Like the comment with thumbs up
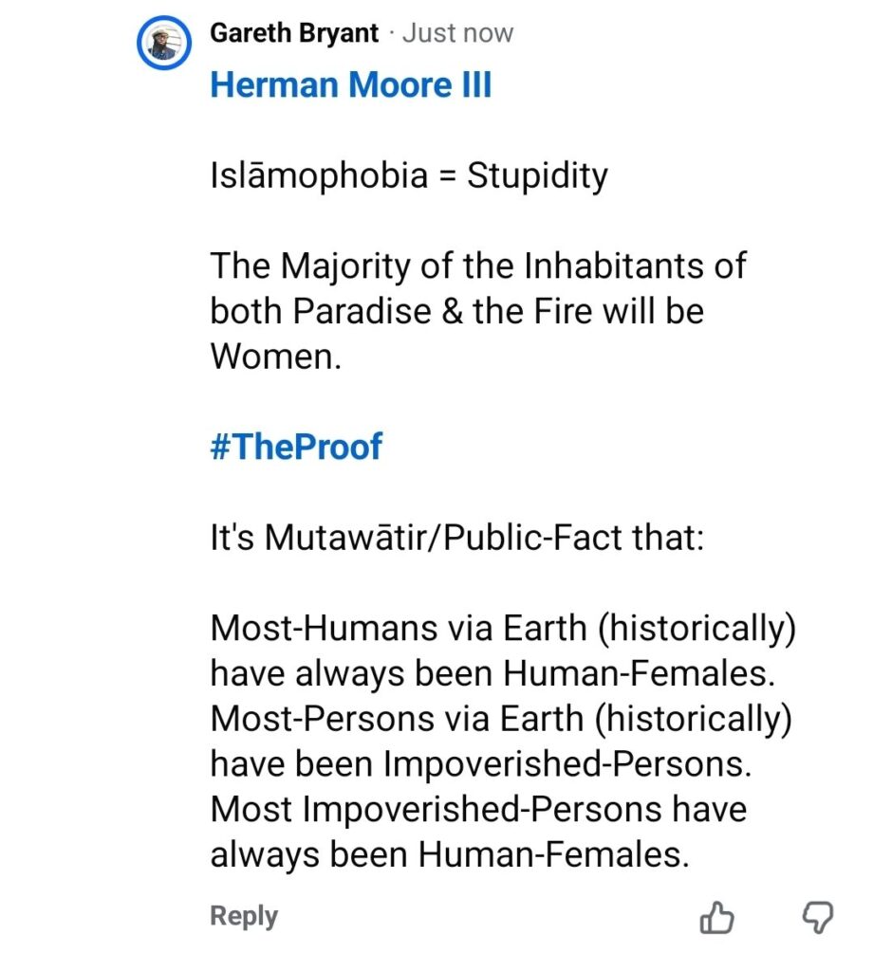 tap(716, 917)
